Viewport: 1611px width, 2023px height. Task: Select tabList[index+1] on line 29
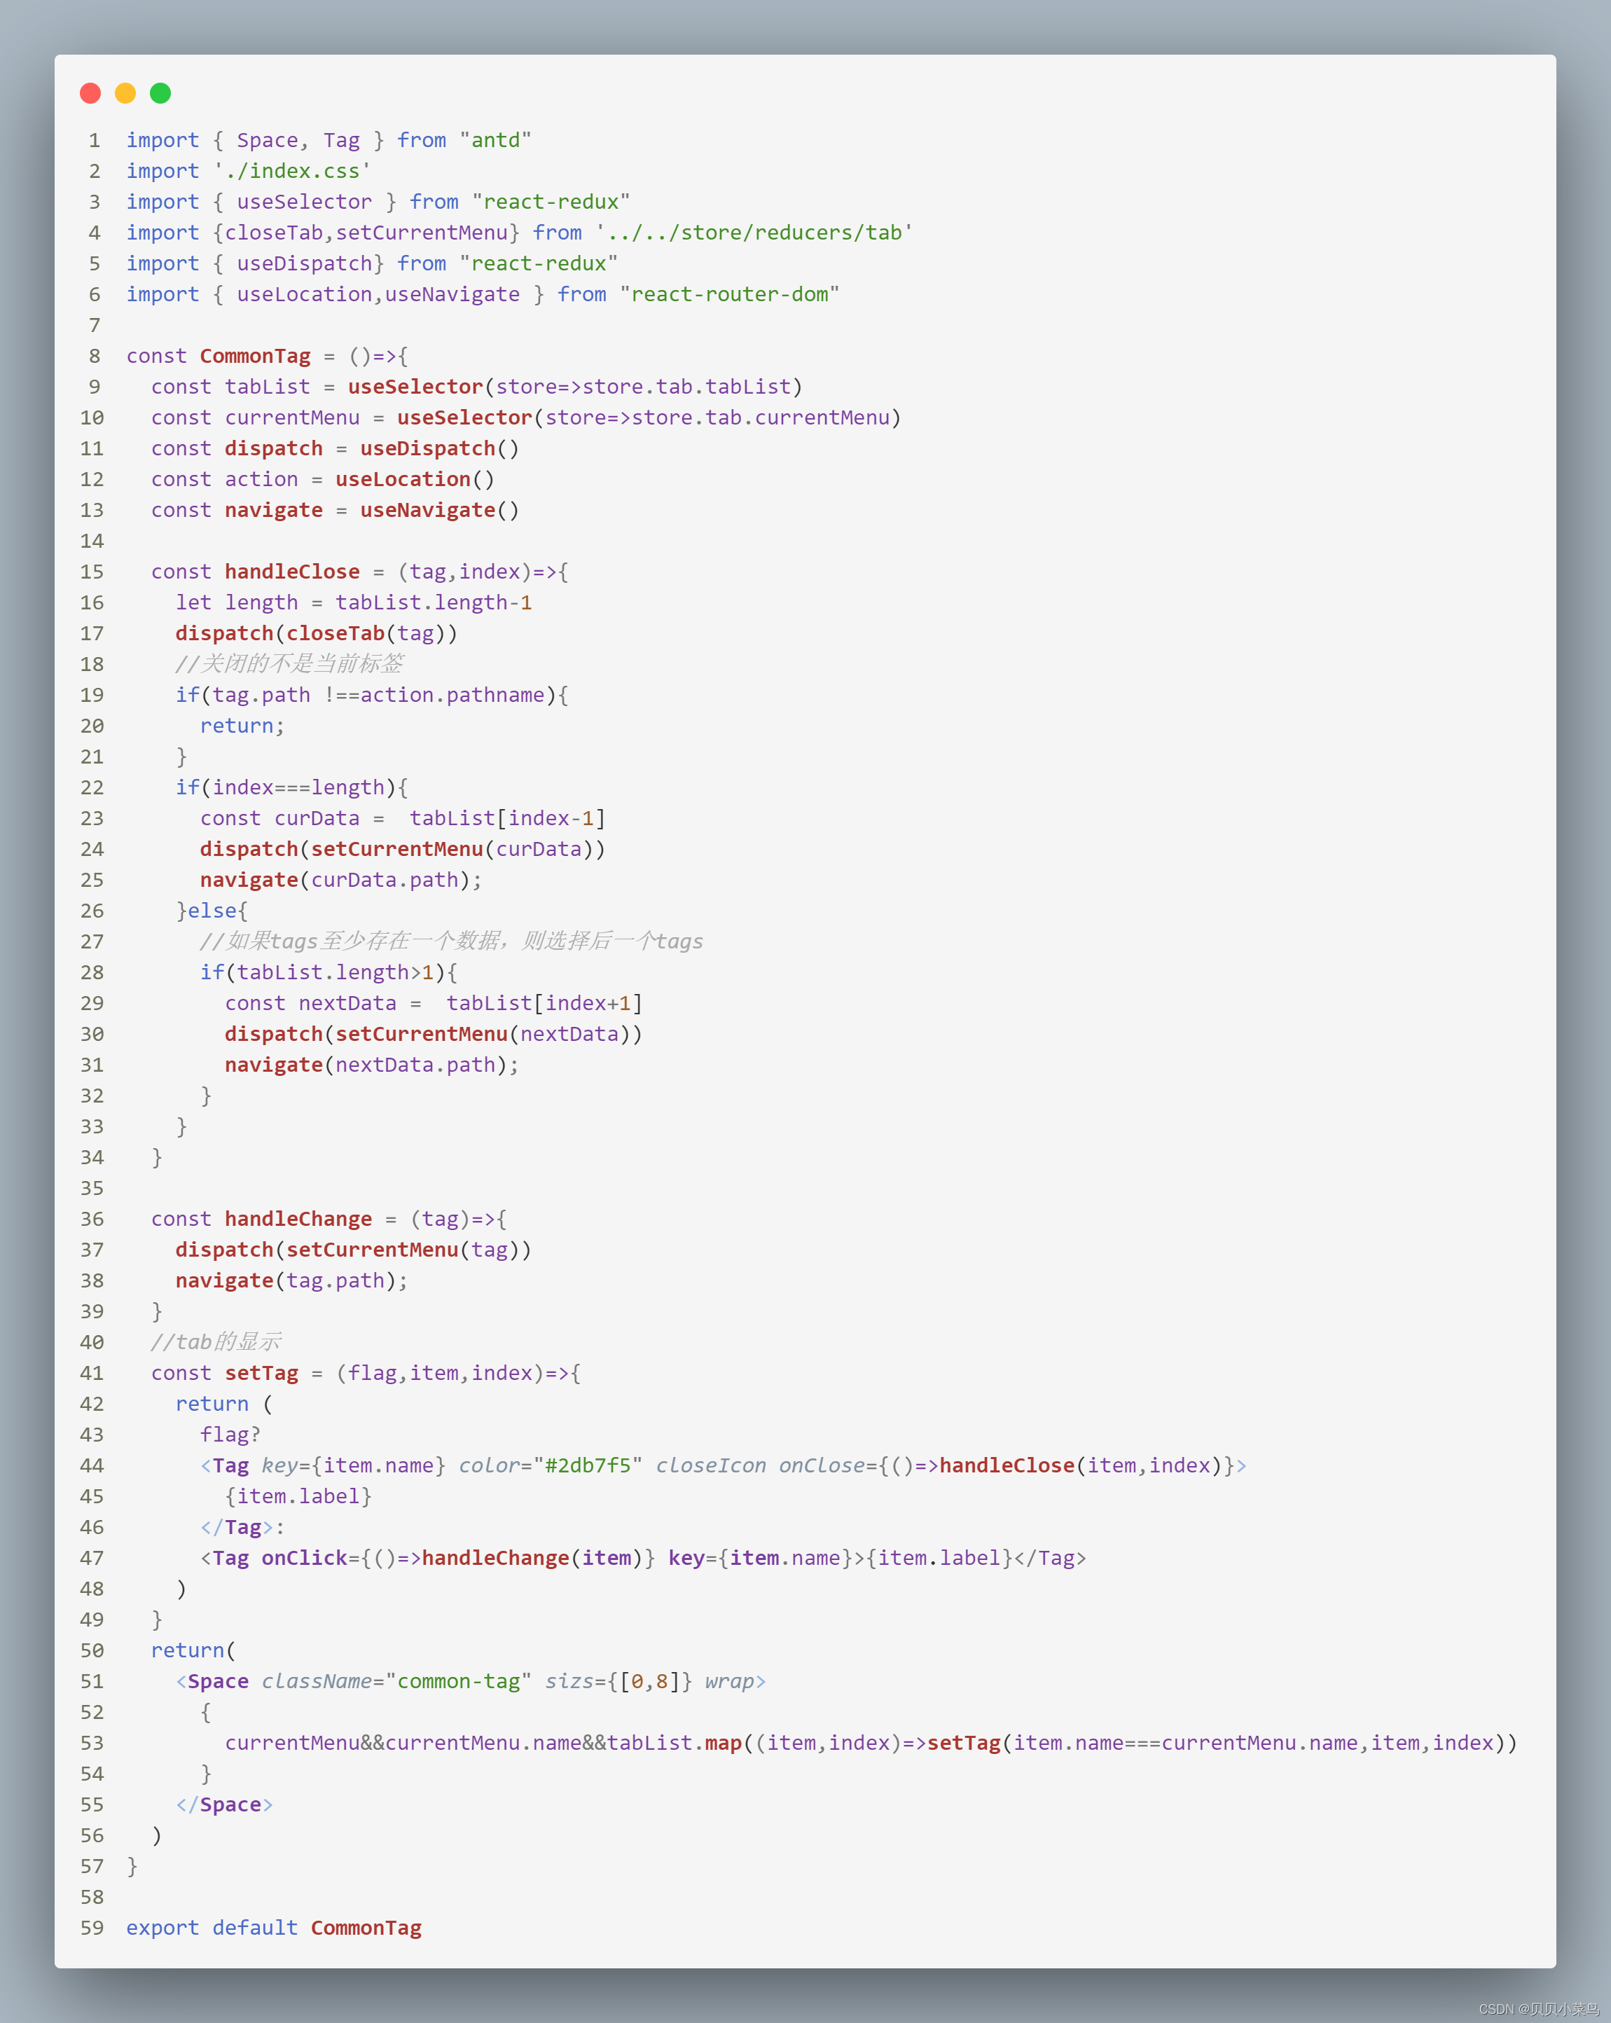click(544, 1003)
